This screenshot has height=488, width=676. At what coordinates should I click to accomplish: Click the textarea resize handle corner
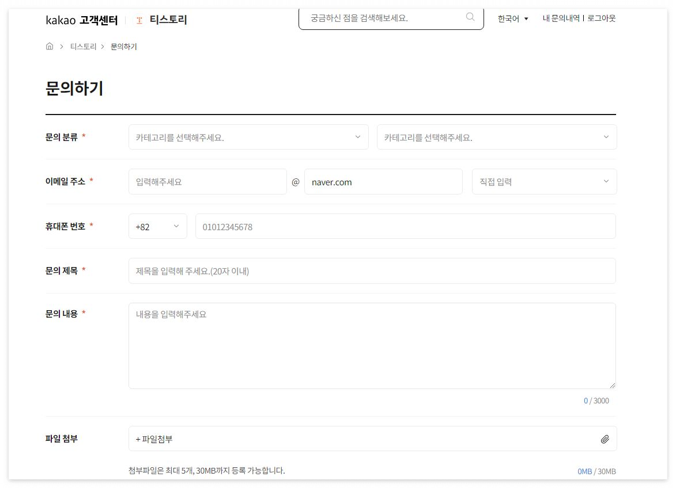(x=612, y=385)
